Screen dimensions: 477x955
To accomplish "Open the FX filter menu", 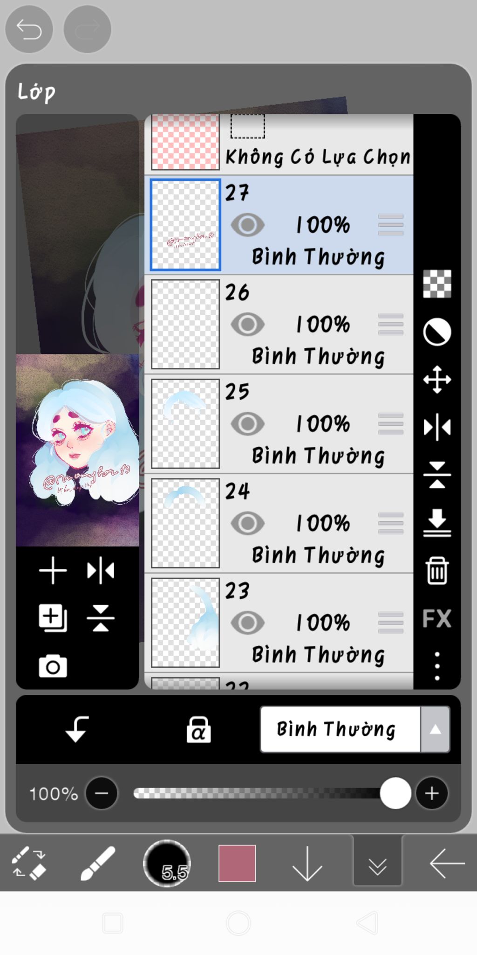I will click(x=437, y=618).
